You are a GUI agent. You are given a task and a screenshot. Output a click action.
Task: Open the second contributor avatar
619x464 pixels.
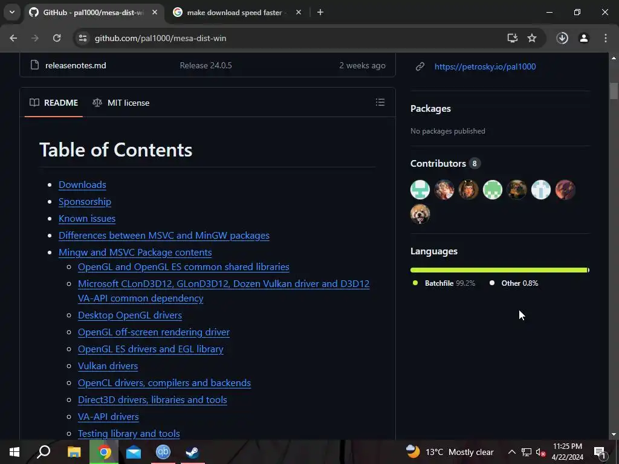[444, 190]
